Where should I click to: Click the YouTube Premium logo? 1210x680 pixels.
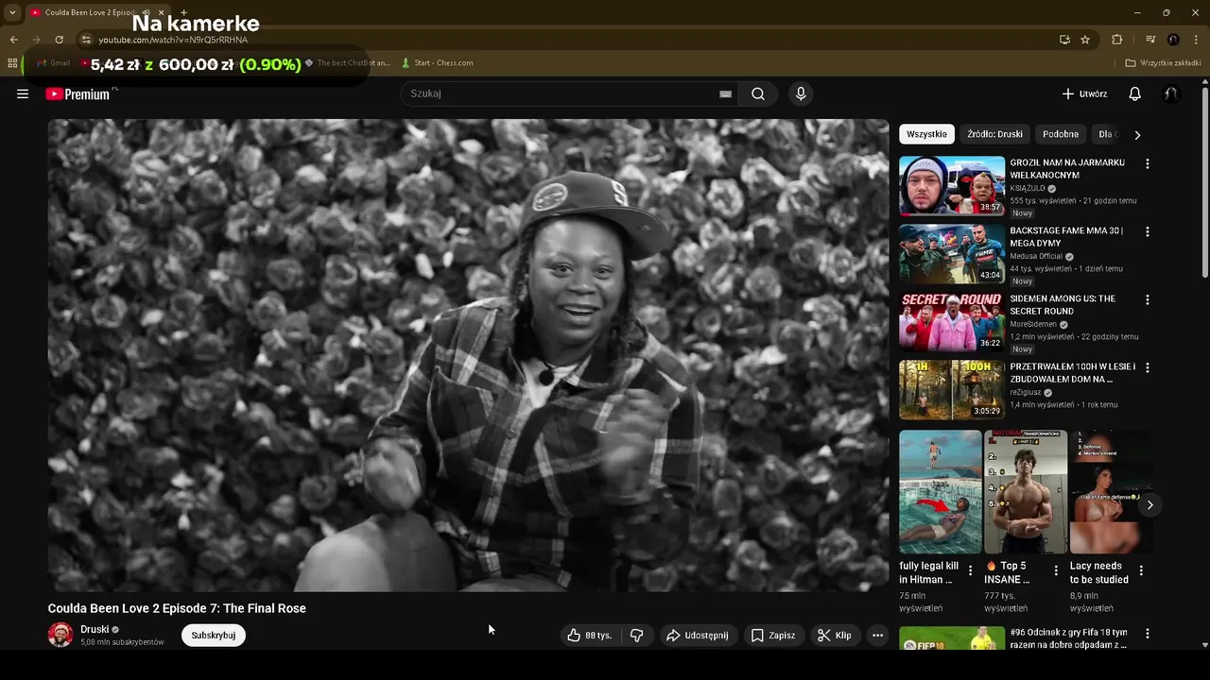[78, 93]
